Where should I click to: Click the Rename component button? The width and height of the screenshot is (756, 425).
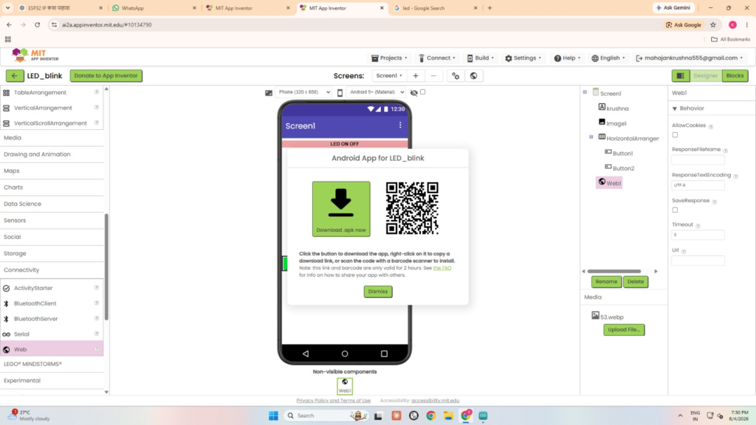pyautogui.click(x=606, y=281)
